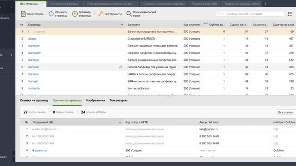Viewport: 296px width, 166px height.
Task: Open the quick filter search dropdown
Action: click(220, 14)
